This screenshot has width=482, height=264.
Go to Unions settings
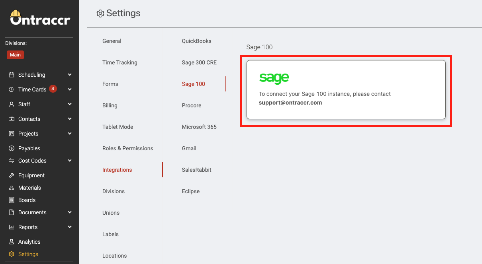[x=111, y=213]
